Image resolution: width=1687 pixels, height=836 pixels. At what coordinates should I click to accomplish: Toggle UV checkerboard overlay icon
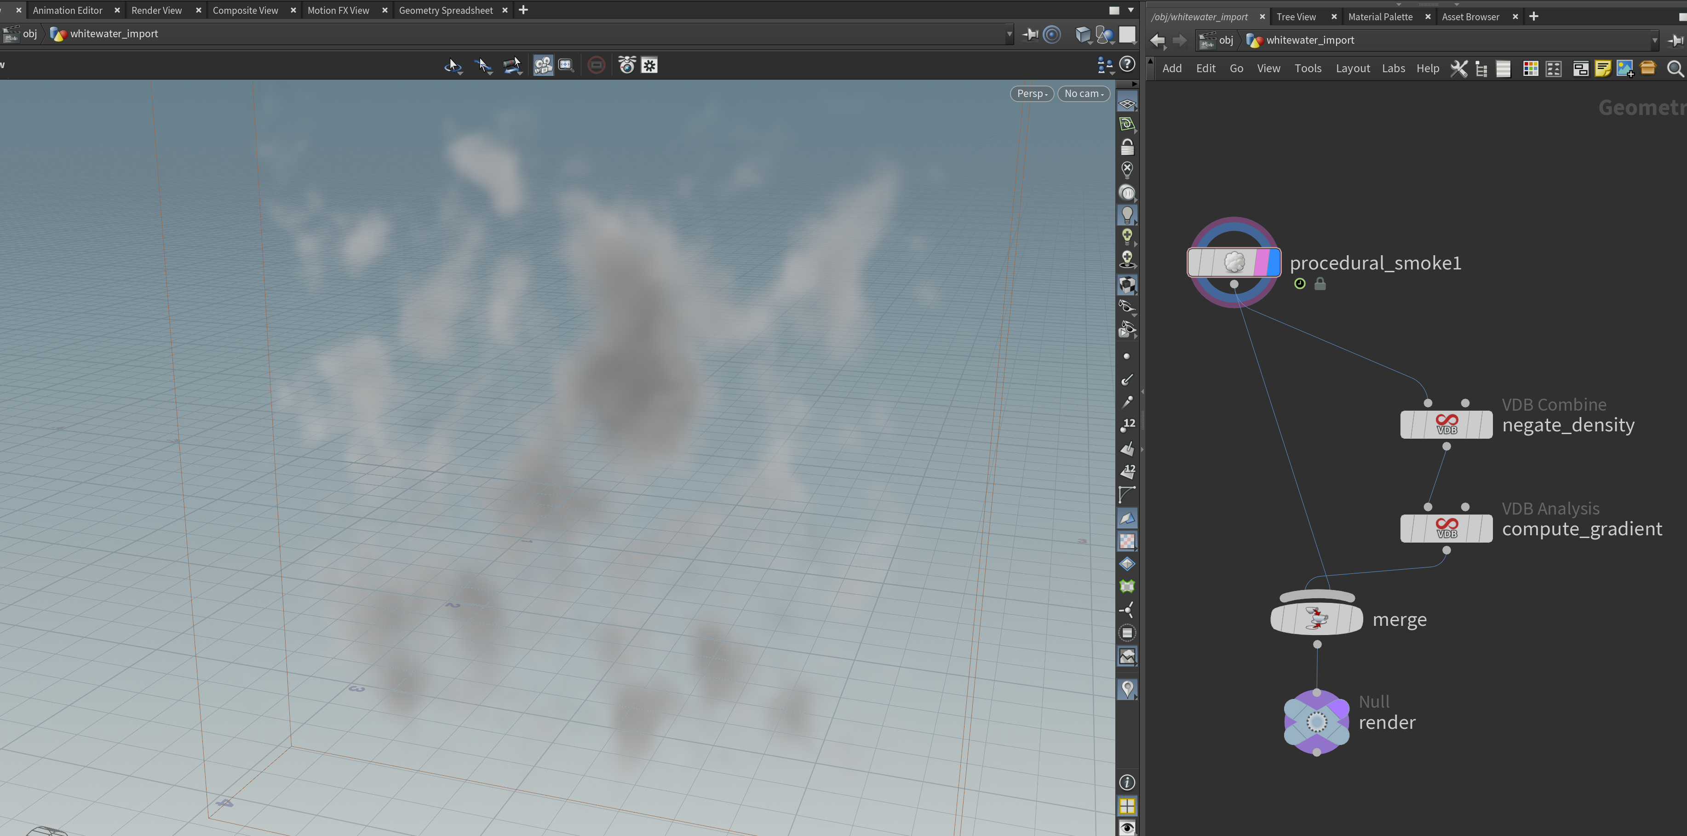(1126, 541)
